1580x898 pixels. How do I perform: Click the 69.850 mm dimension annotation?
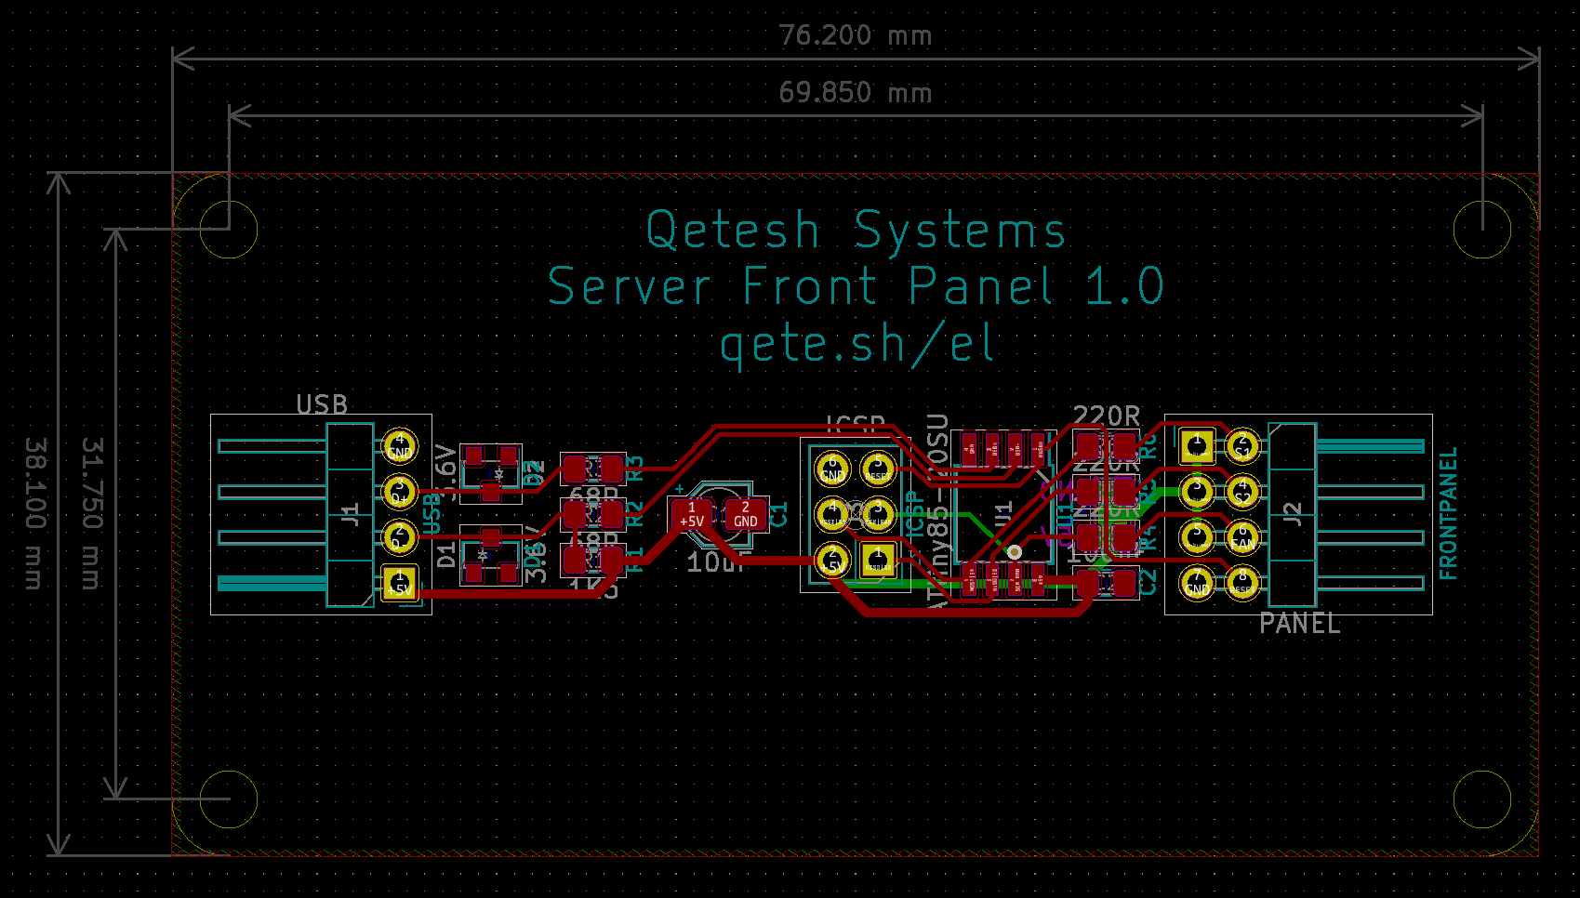tap(855, 92)
